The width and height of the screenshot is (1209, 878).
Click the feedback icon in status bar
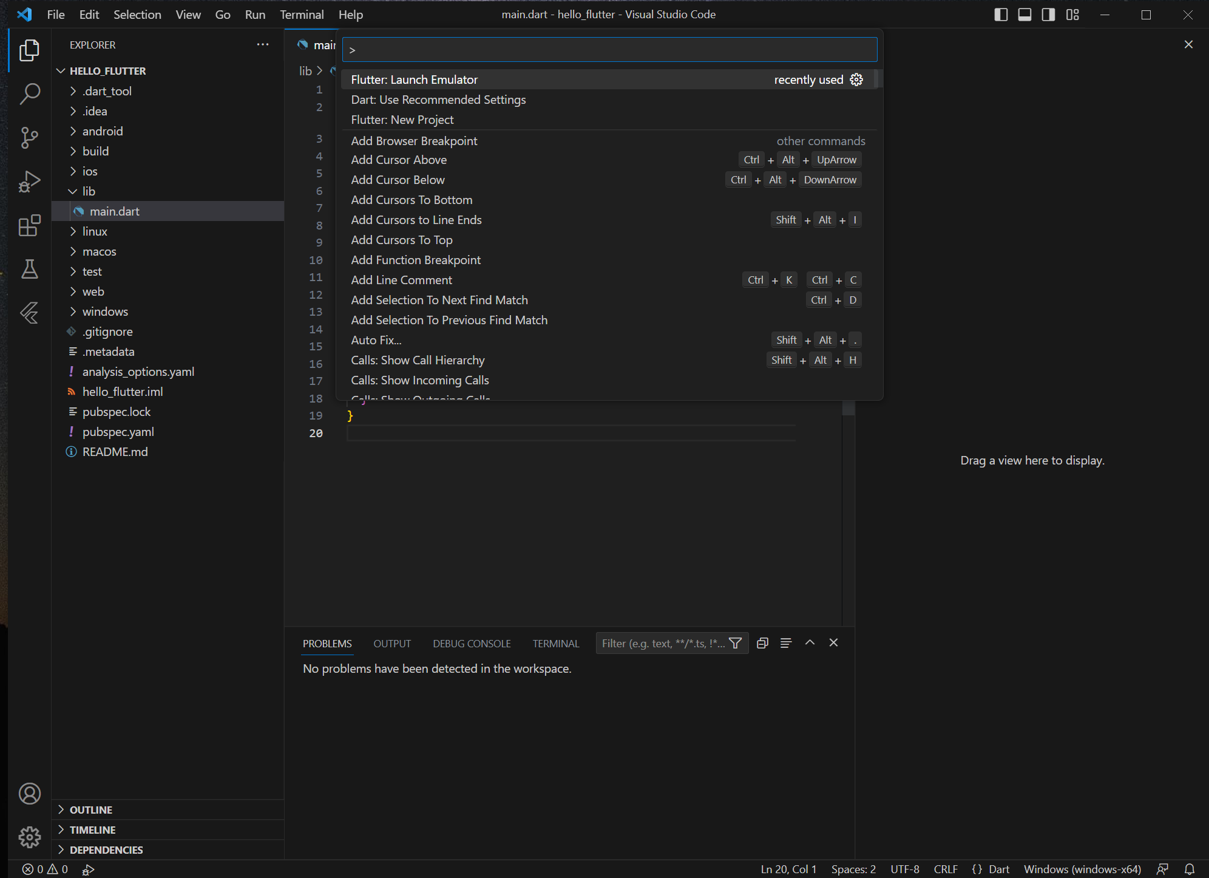(x=1163, y=869)
